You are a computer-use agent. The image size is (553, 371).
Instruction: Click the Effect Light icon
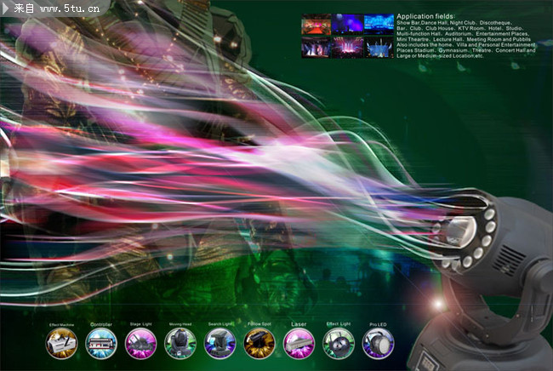coord(339,344)
